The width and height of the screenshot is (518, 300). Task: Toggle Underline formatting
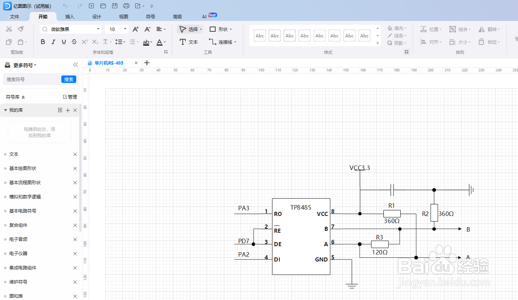64,42
